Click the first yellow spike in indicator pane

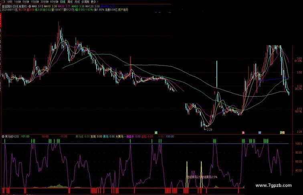187,175
